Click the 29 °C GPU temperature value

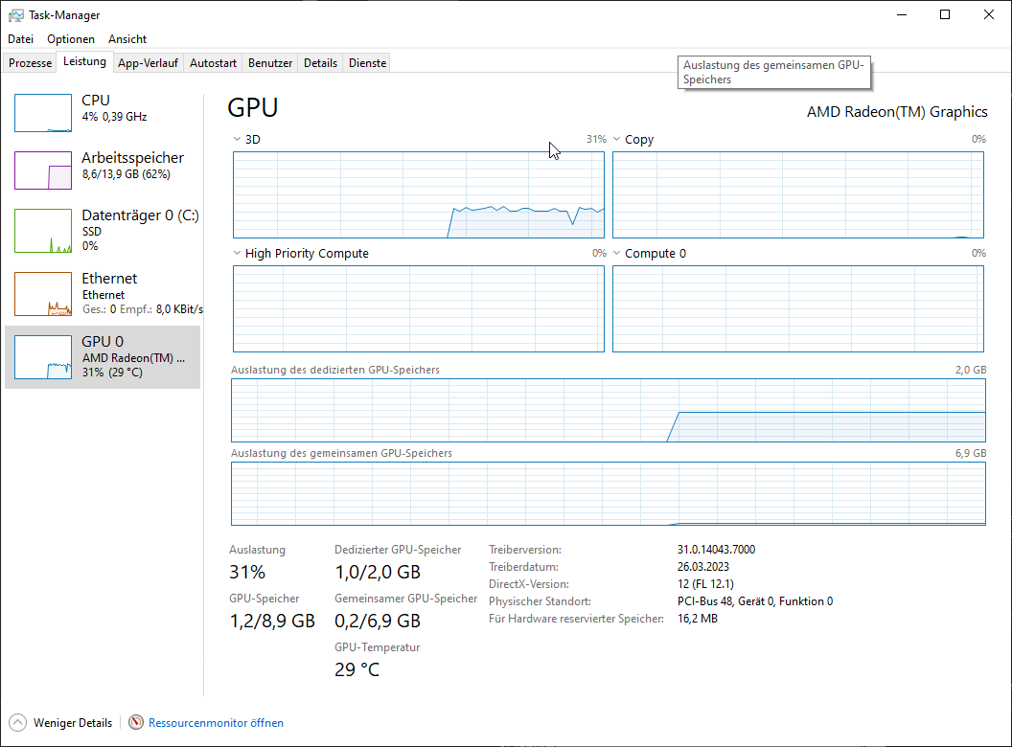click(356, 669)
